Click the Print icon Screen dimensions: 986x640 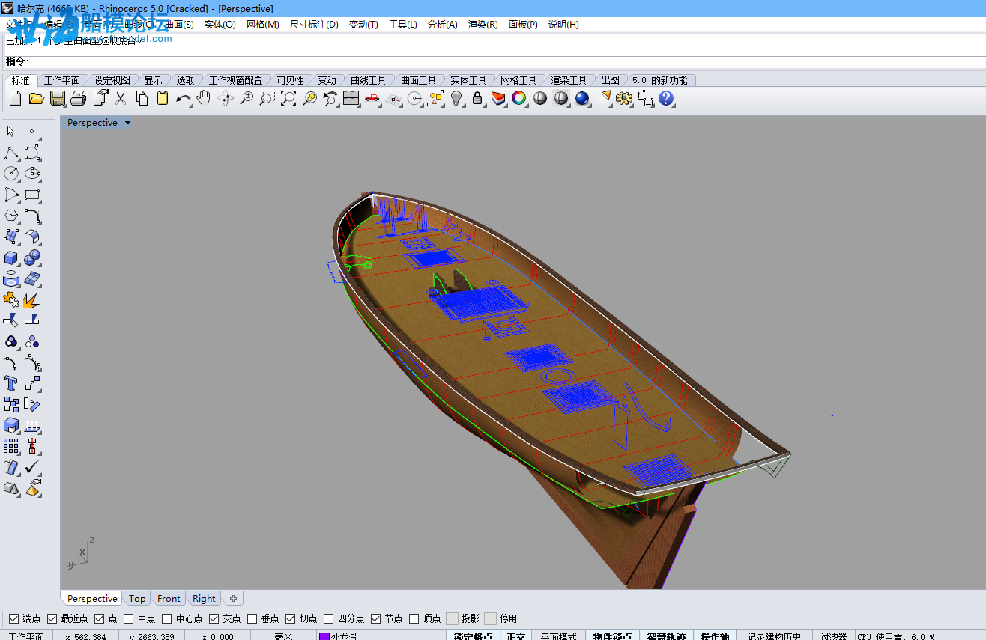78,98
